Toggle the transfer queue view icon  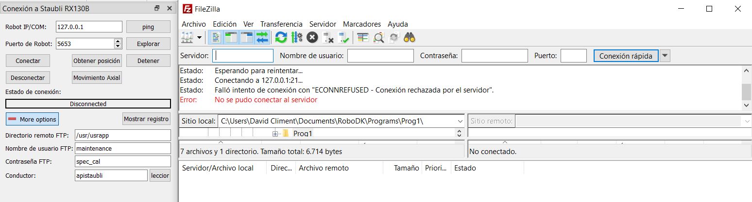262,37
